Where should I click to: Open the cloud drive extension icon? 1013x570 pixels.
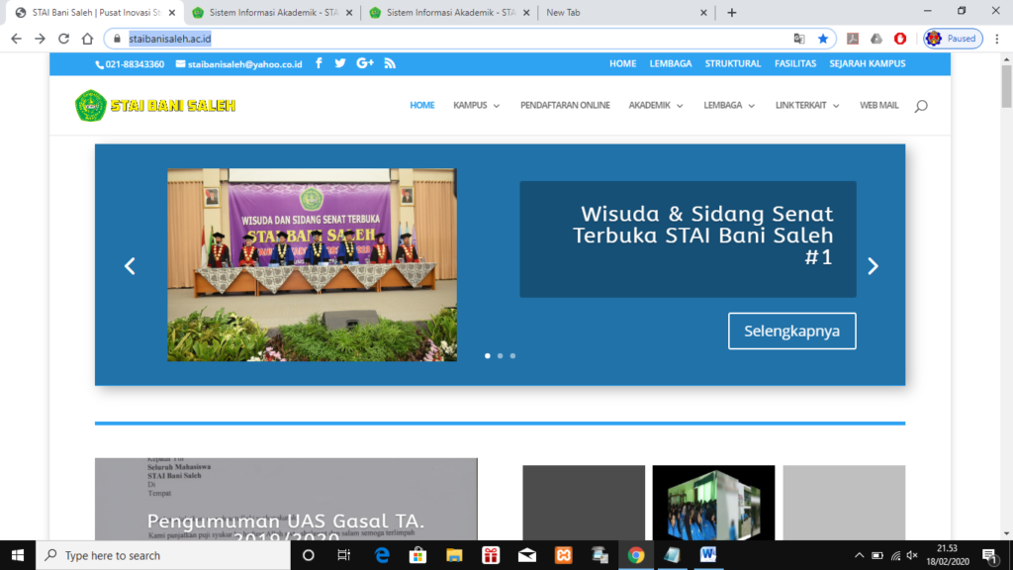[x=876, y=39]
